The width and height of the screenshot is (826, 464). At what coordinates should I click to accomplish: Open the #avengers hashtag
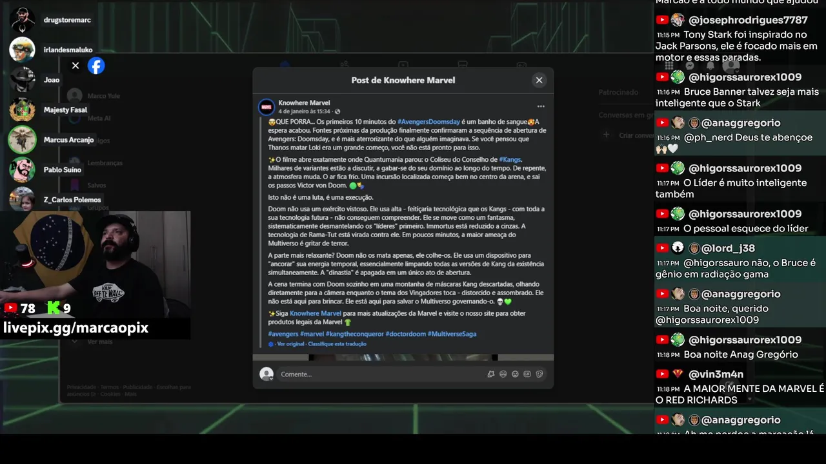coord(283,334)
